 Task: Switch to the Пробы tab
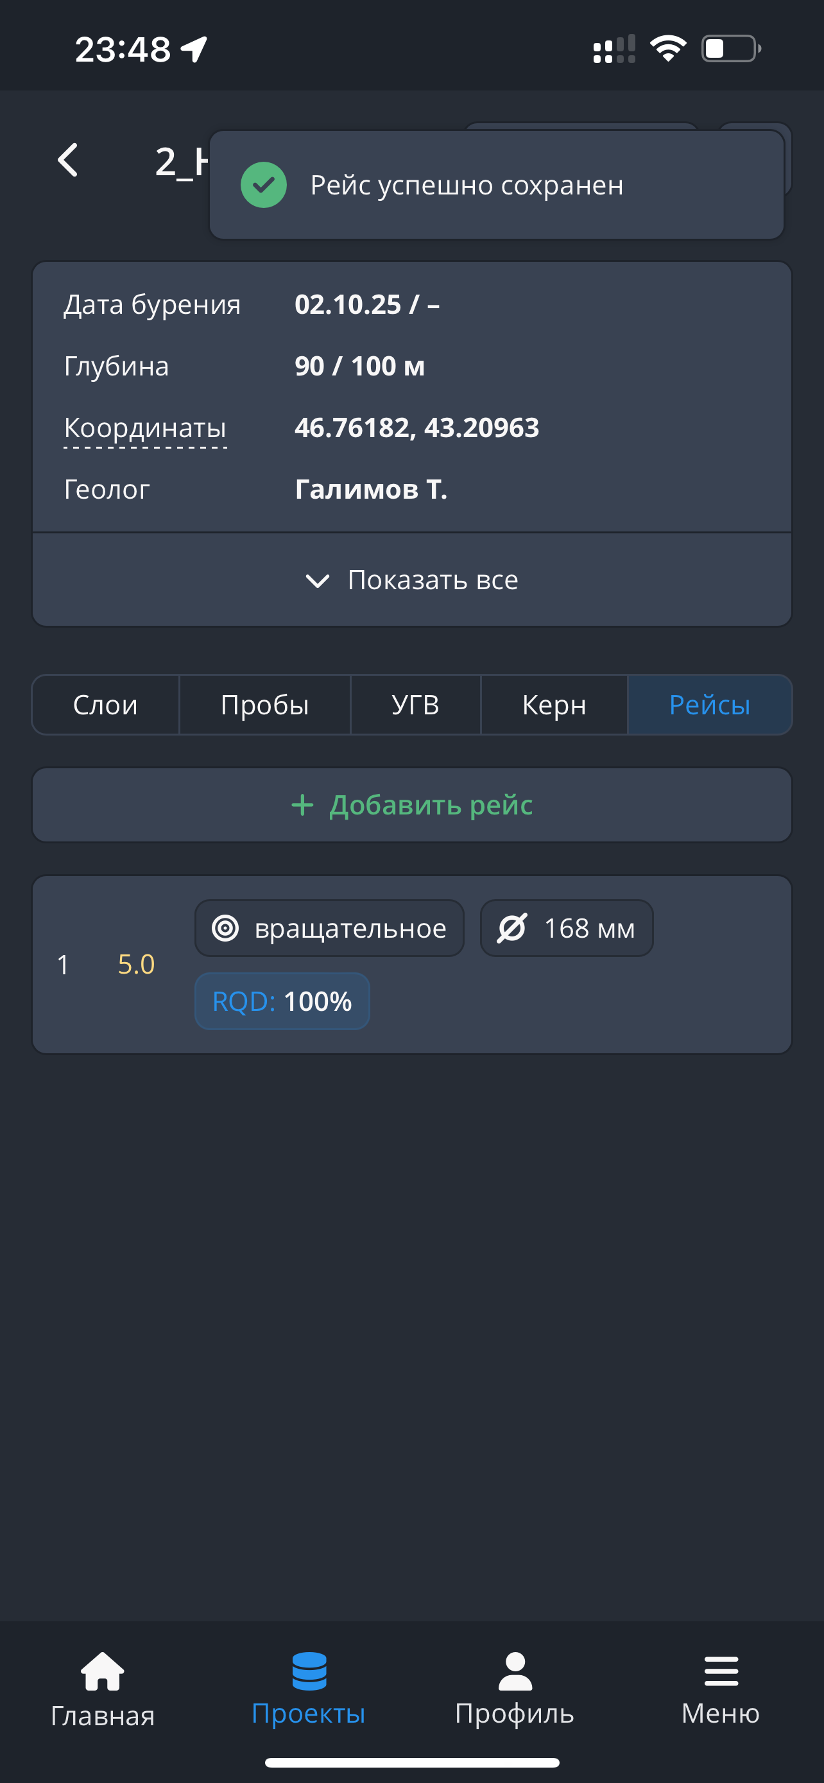click(264, 705)
